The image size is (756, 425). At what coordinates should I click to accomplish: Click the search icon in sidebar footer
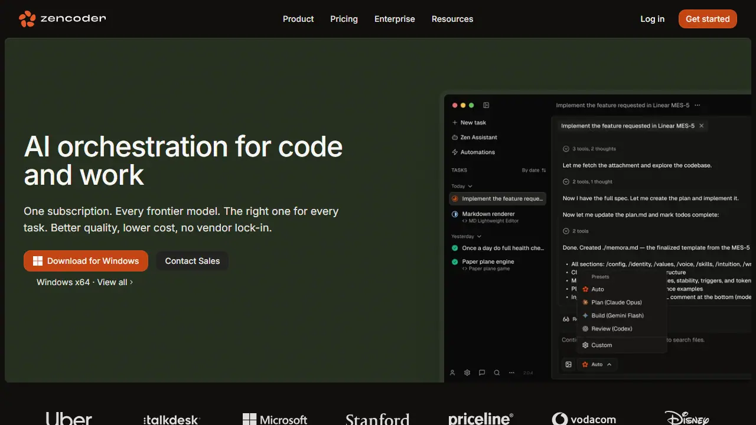pyautogui.click(x=497, y=372)
